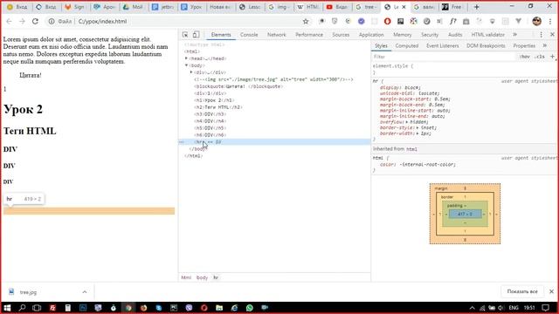The height and width of the screenshot is (314, 559).
Task: Expand the border-width property value
Action: pos(418,133)
